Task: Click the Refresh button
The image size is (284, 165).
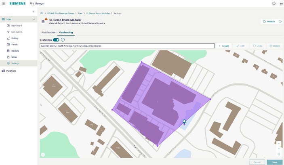Action: [269, 21]
